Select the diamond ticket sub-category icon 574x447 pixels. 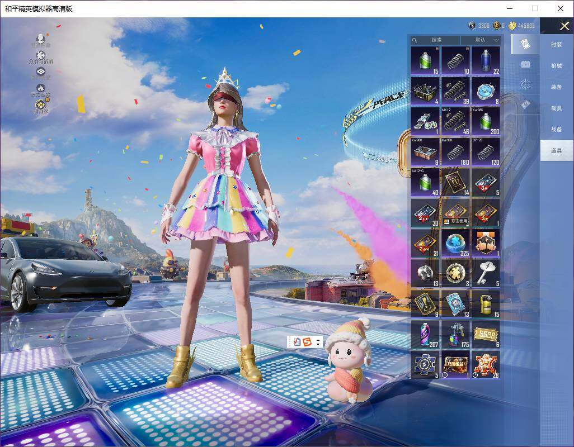[x=525, y=104]
